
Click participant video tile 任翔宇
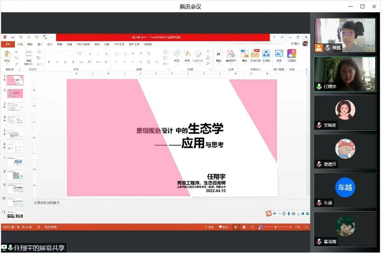(x=345, y=74)
